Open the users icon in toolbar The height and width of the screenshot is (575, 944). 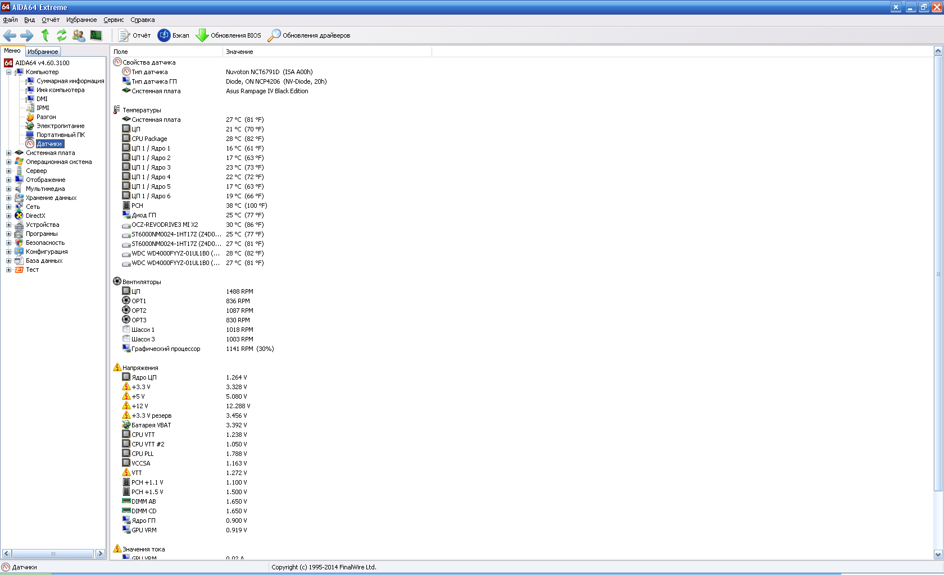click(79, 35)
